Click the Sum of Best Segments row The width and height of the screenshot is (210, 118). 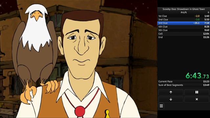click(x=184, y=85)
